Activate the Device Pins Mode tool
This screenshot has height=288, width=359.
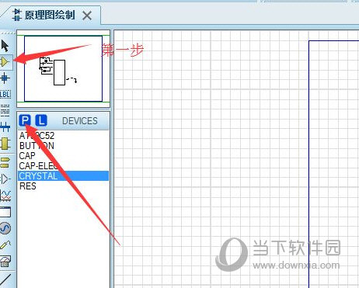click(x=5, y=179)
